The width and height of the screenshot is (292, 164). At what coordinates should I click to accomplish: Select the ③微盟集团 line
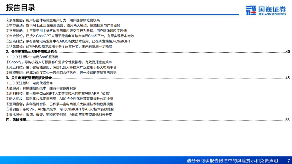pos(61,73)
